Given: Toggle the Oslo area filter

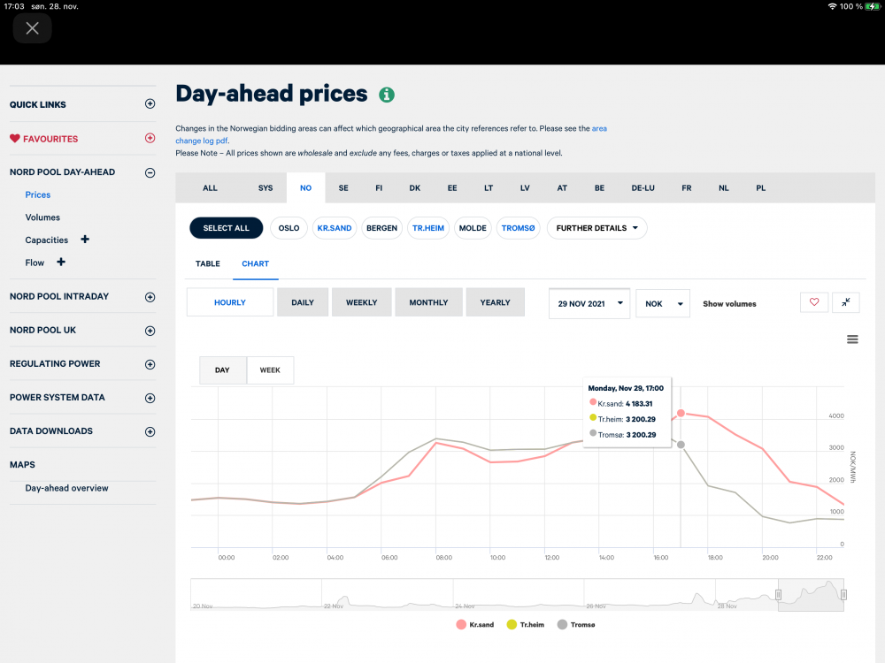Looking at the screenshot, I should pyautogui.click(x=289, y=228).
